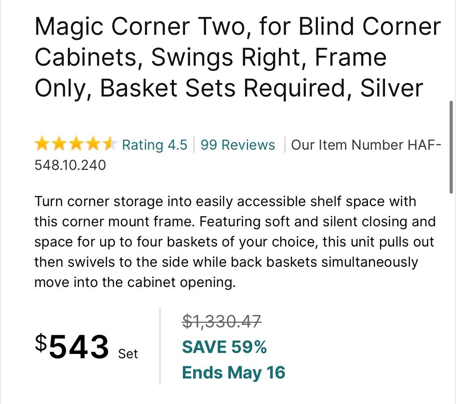Click the "Ends May 16" sale deadline
This screenshot has height=404, width=456.
(x=233, y=372)
